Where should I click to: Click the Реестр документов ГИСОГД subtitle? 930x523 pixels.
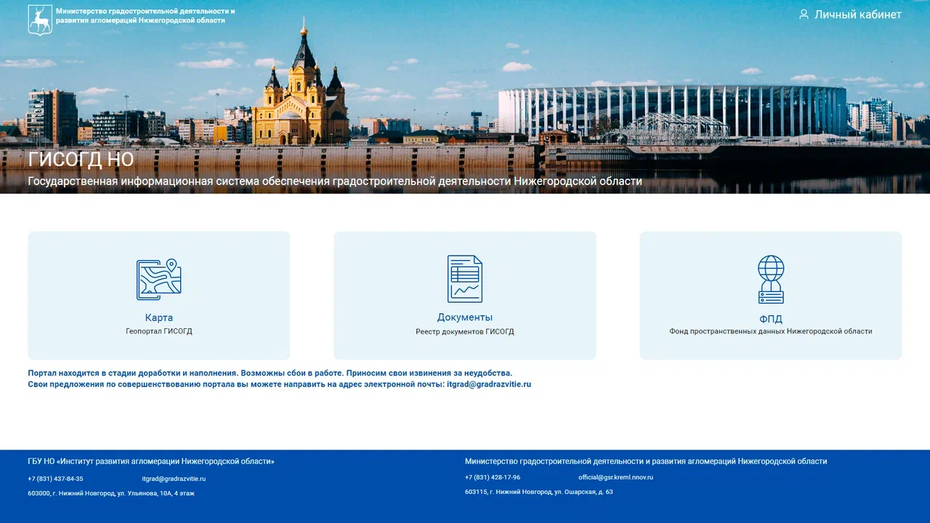pos(464,332)
